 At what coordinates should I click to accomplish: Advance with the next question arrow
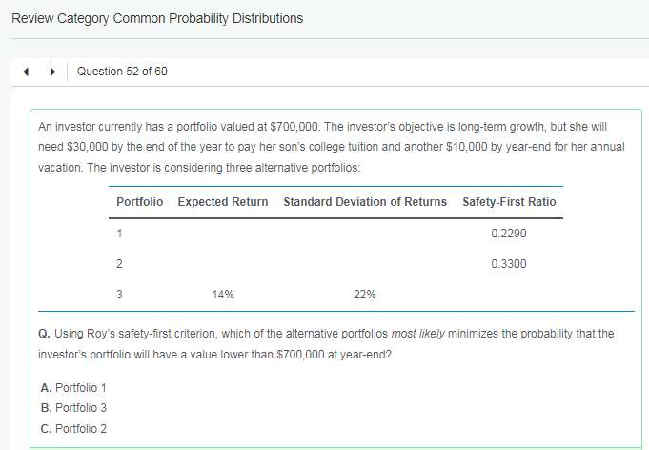(53, 72)
